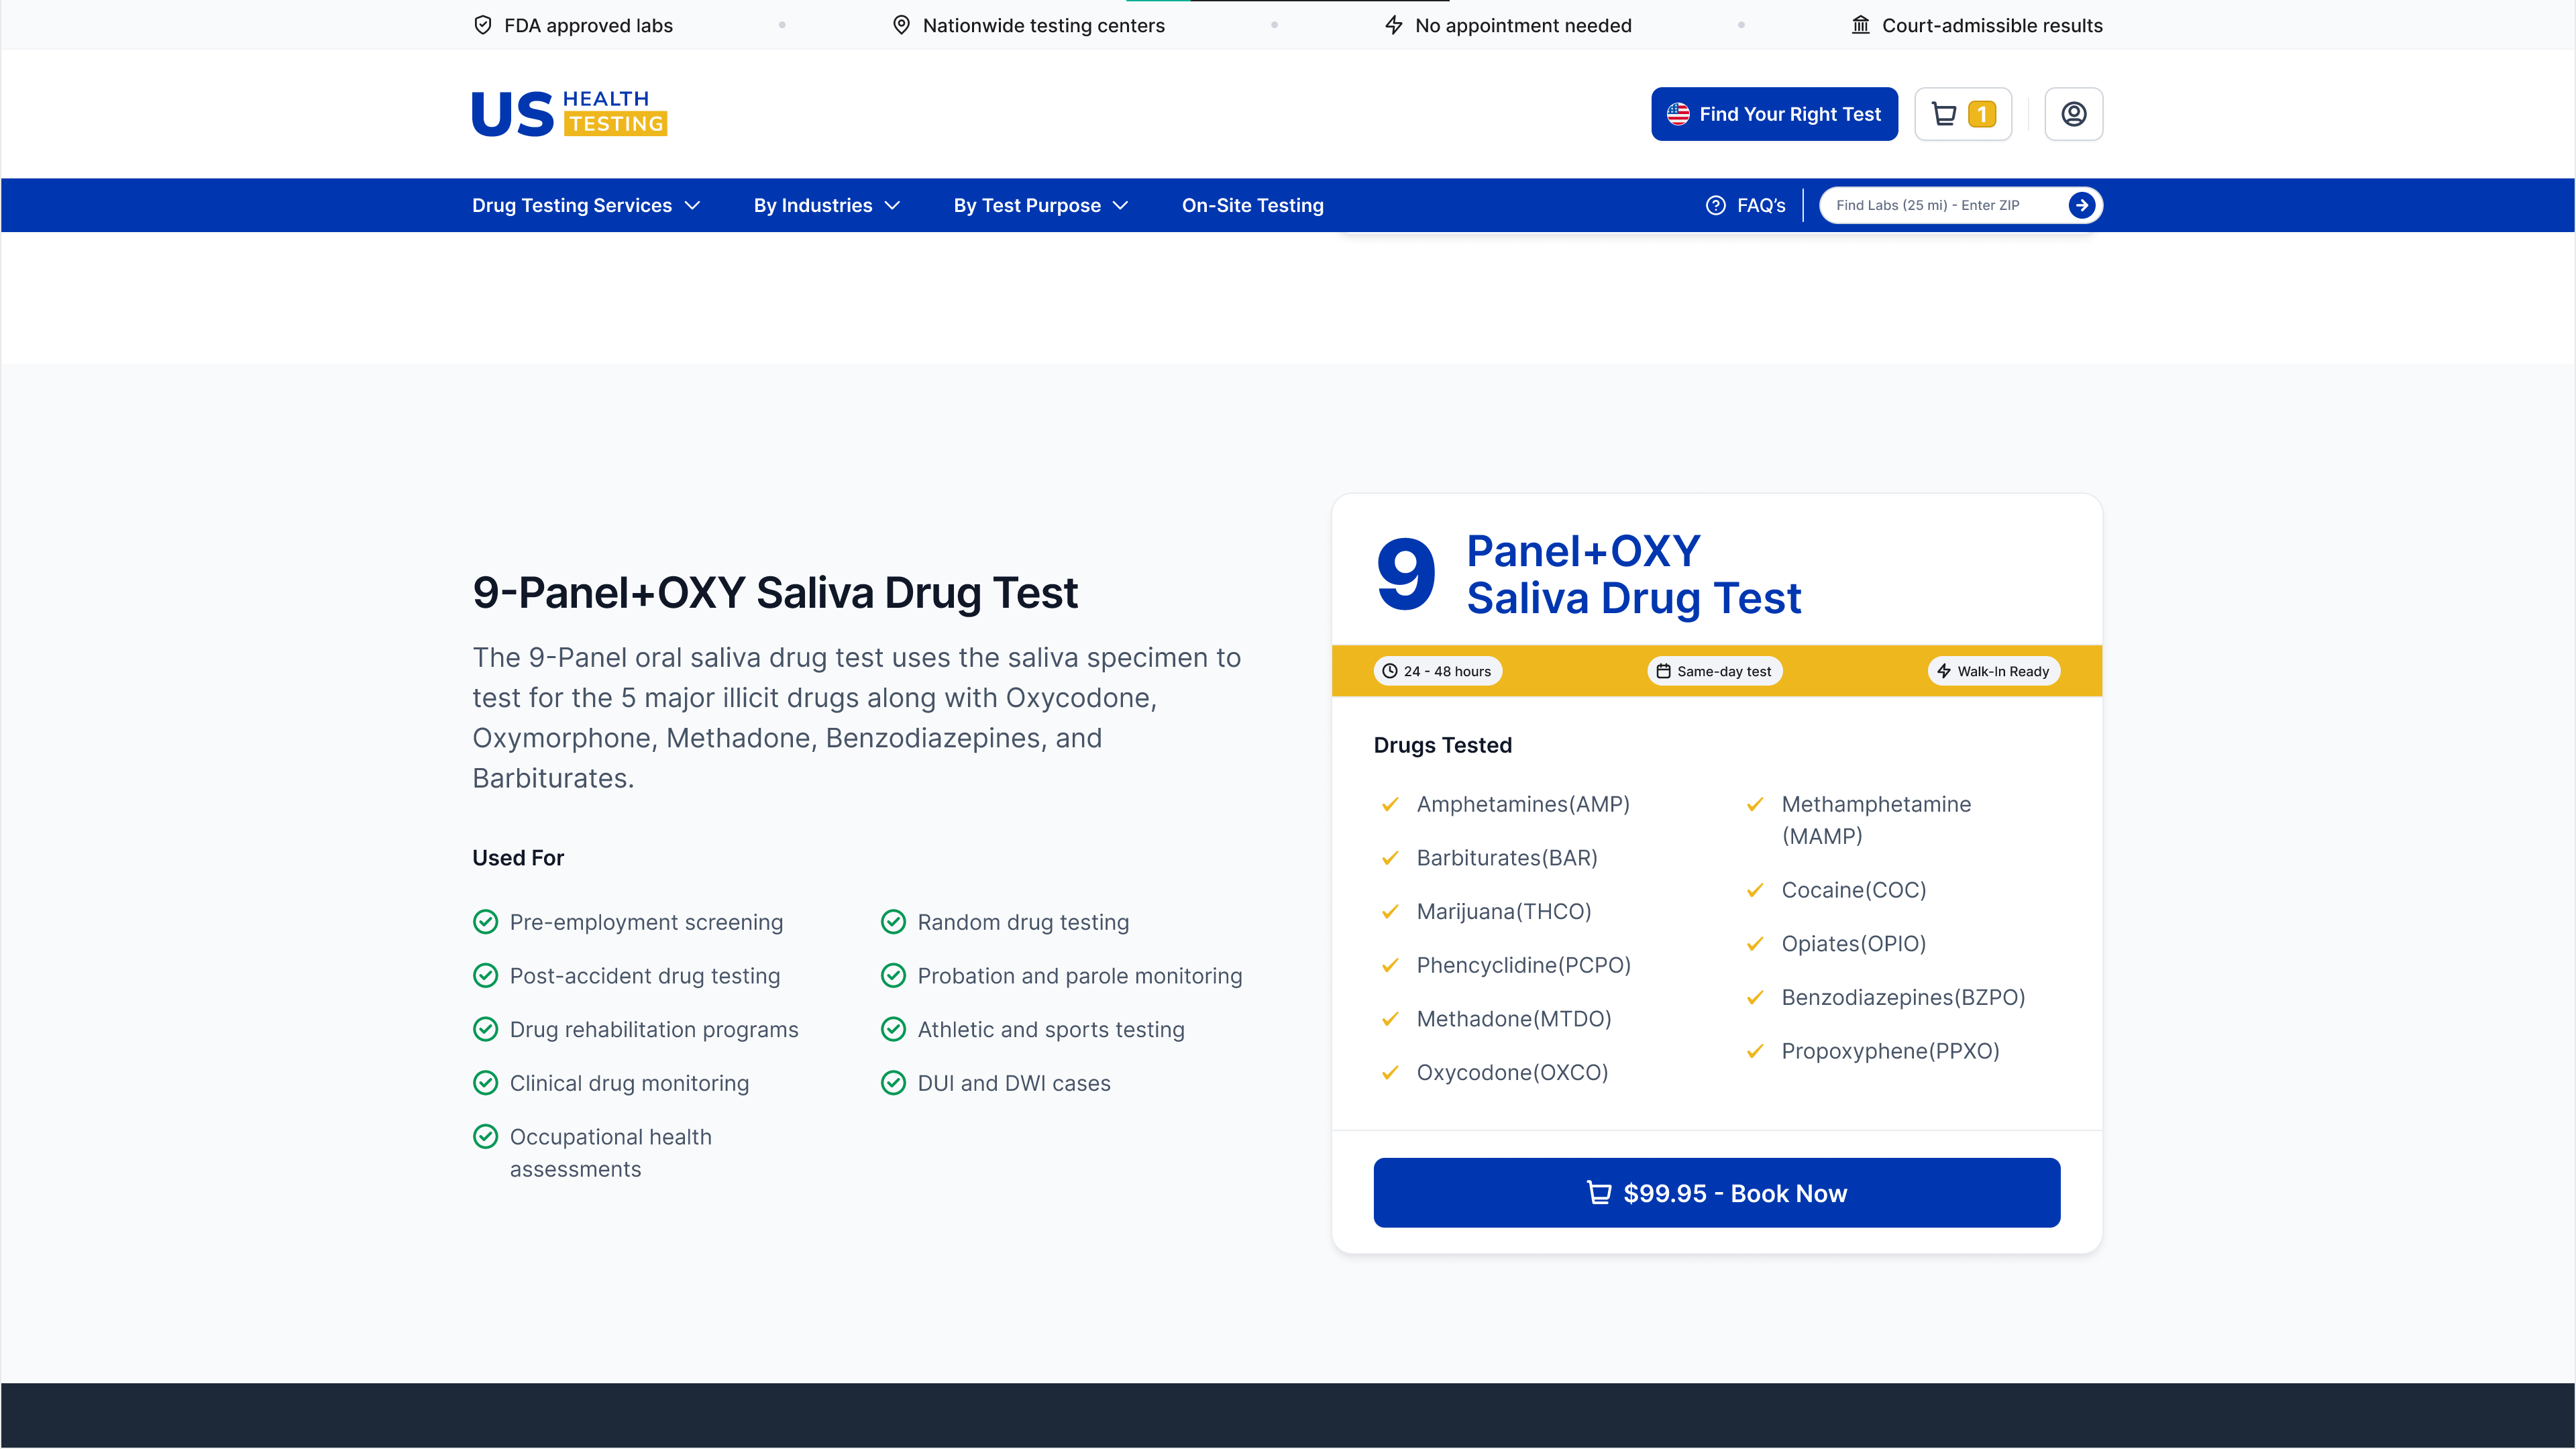The image size is (2576, 1449).
Task: Click the cart icon showing 1 item
Action: pos(1962,114)
